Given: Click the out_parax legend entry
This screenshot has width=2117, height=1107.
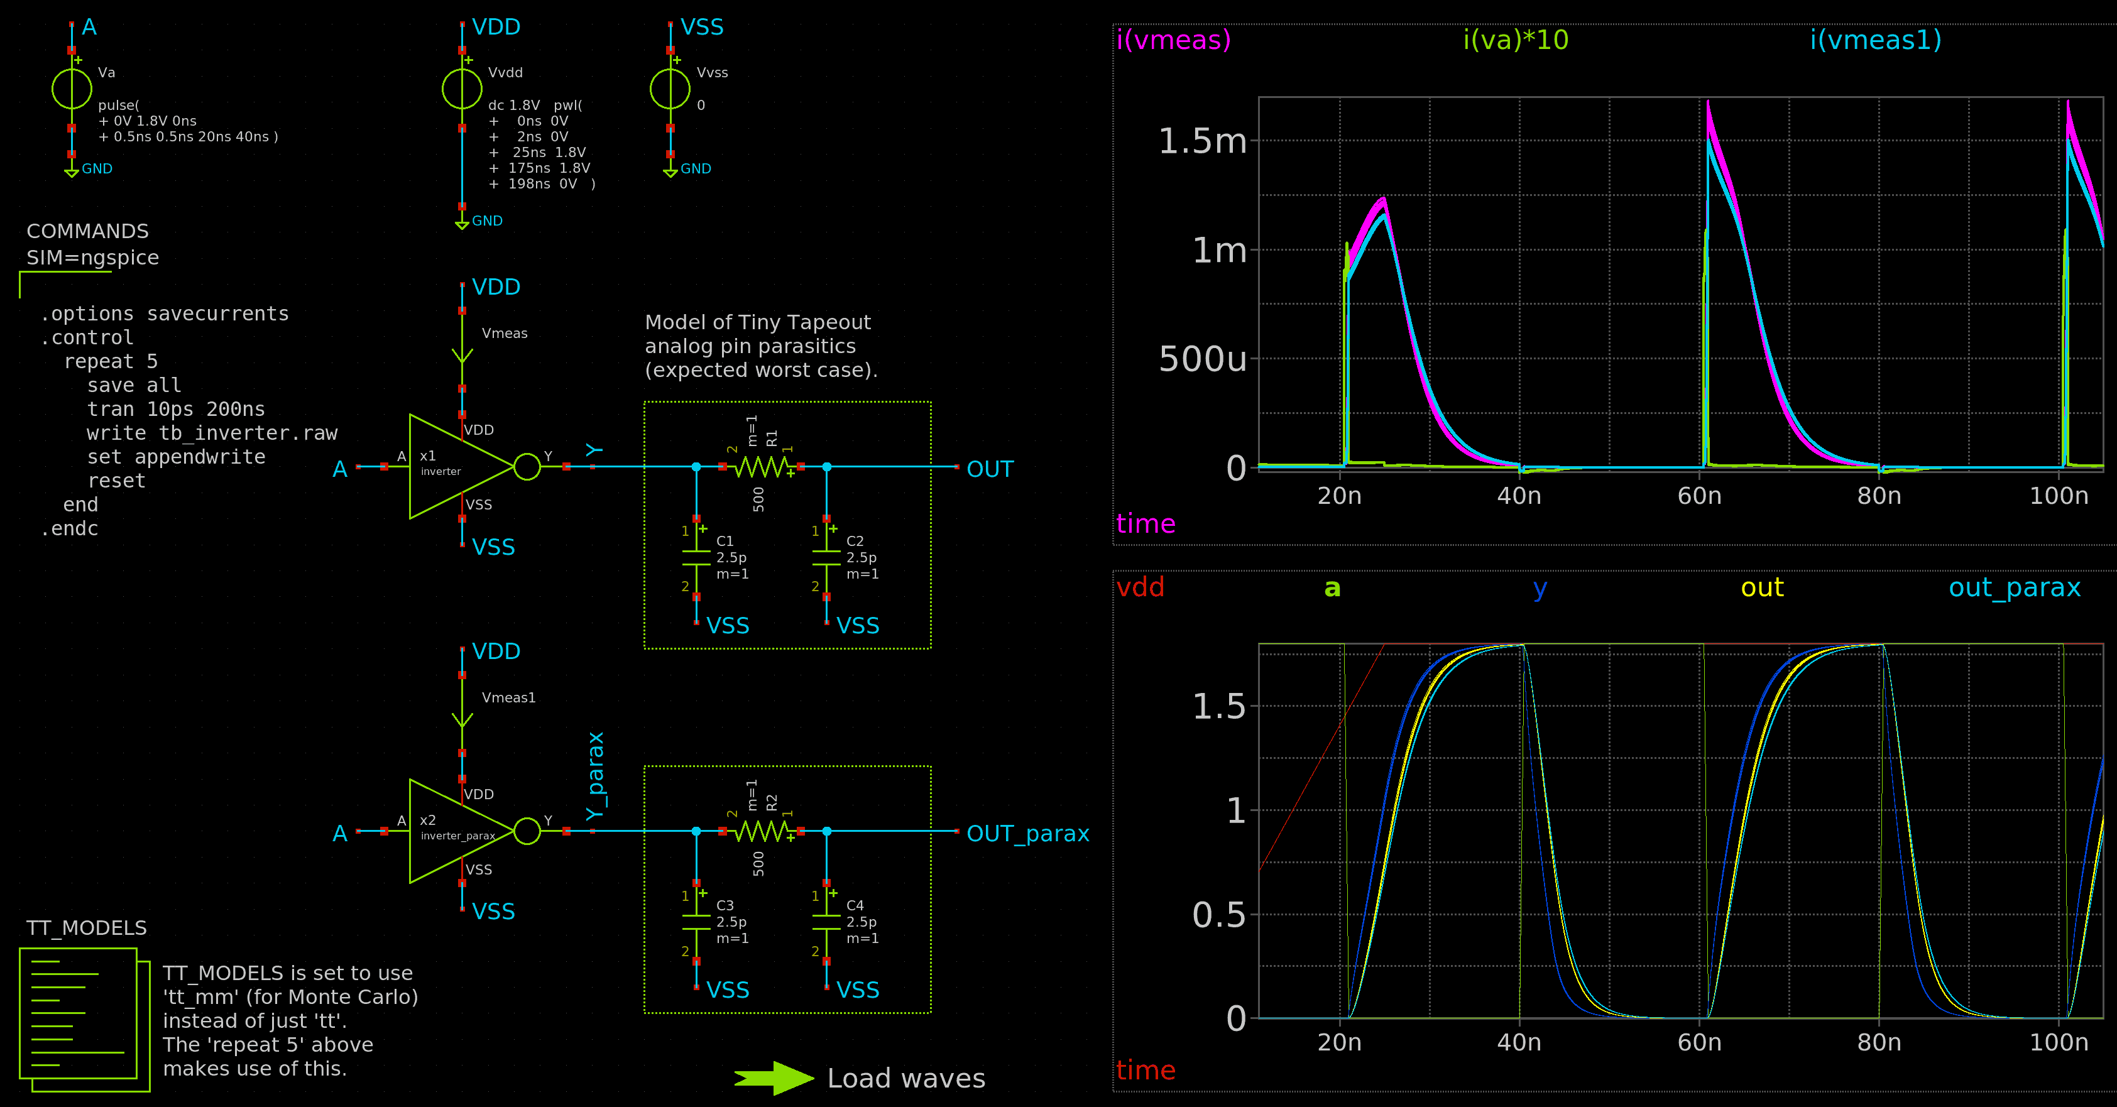Looking at the screenshot, I should click(x=2015, y=589).
